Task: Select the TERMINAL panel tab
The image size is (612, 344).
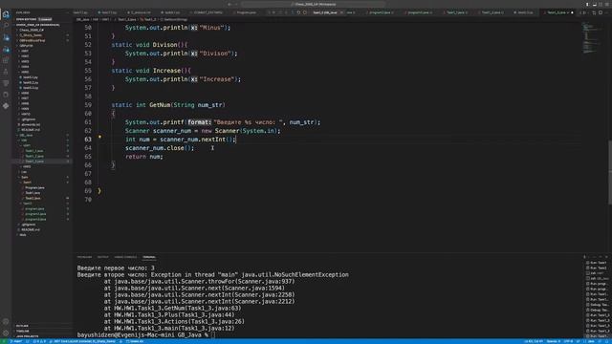Action: click(149, 257)
